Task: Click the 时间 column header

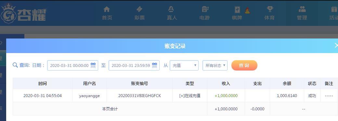Action: pos(43,84)
